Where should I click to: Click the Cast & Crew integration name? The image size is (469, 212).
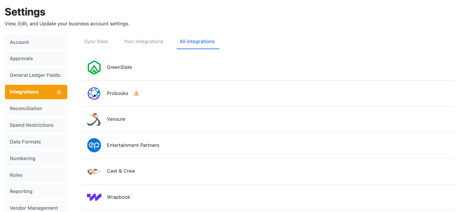coord(121,171)
